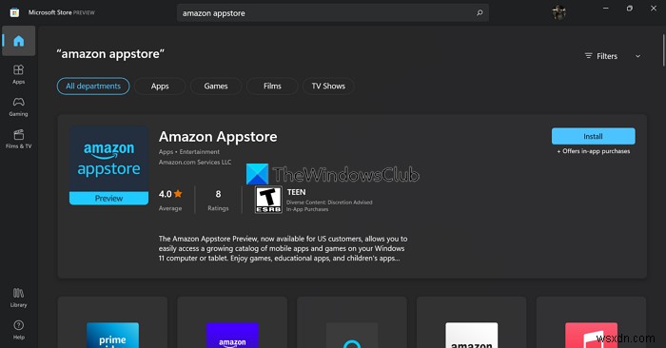Click the TEEN rating label text
Viewport: 666px width, 348px height.
[296, 192]
